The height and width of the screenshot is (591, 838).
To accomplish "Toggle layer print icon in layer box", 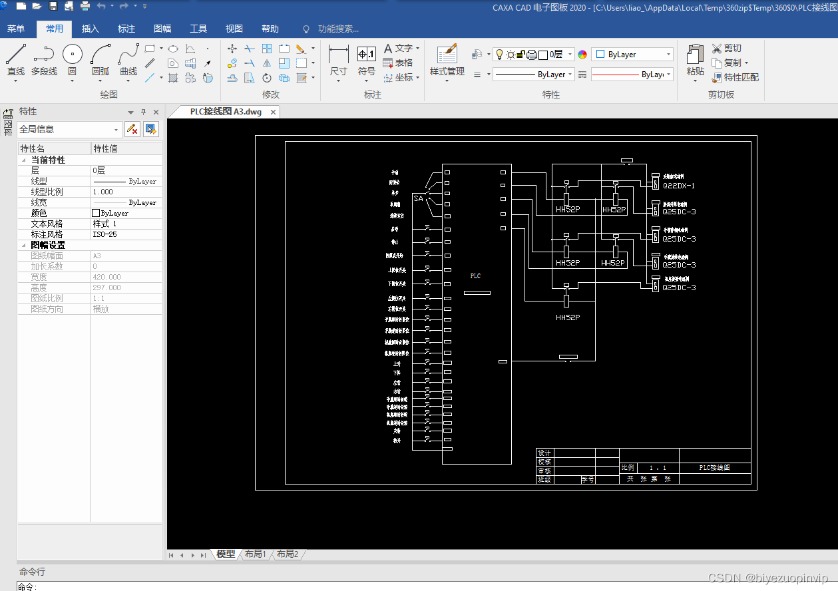I will coord(532,55).
